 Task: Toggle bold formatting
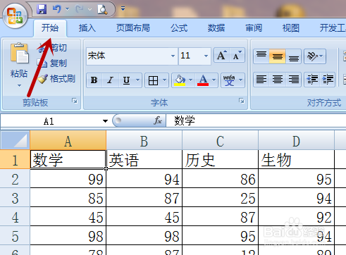click(94, 80)
